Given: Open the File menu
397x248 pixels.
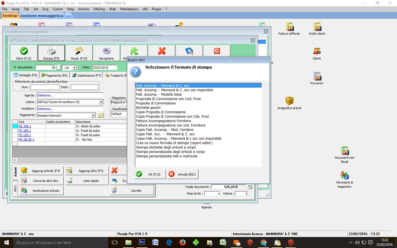Looking at the screenshot, I should pyautogui.click(x=5, y=9).
